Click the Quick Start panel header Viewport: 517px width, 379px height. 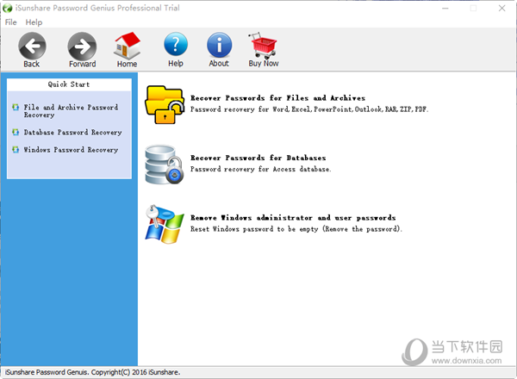click(69, 84)
